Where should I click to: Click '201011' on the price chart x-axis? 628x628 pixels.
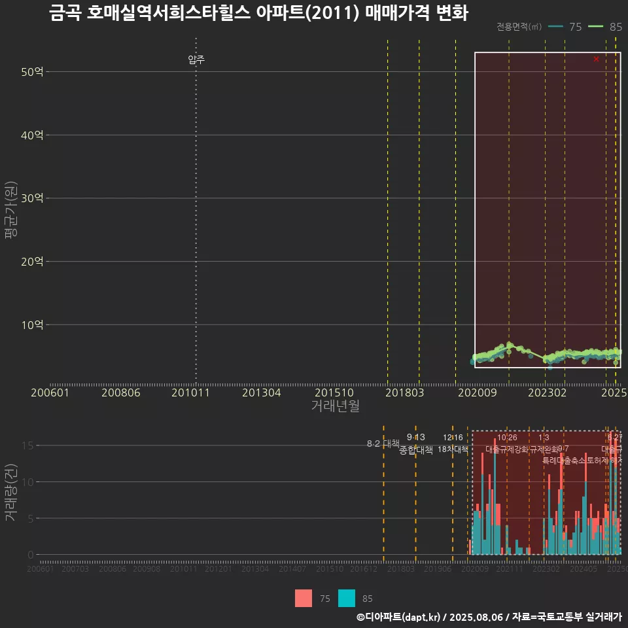[190, 392]
